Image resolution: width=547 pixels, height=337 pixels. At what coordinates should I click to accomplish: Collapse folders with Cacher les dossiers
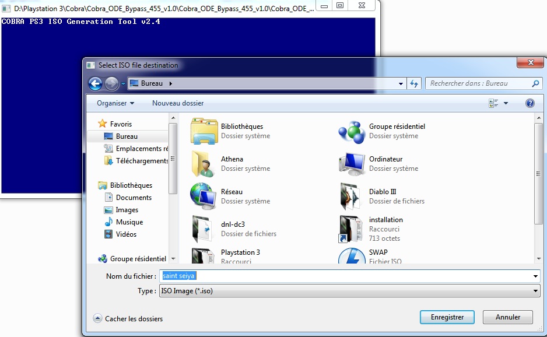(x=128, y=318)
